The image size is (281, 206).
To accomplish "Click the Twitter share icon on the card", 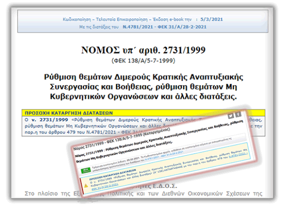I will pos(231,116).
